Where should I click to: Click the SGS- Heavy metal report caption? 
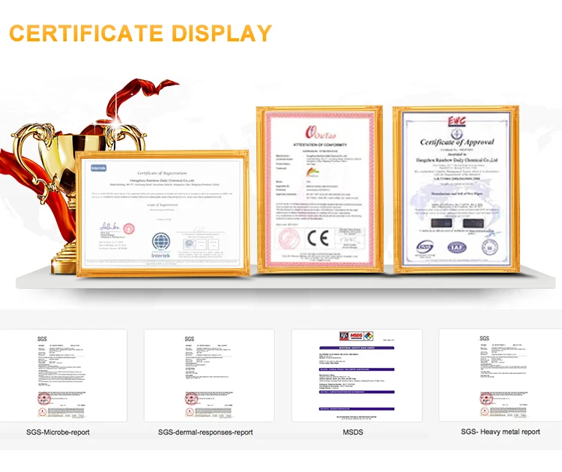click(x=501, y=432)
